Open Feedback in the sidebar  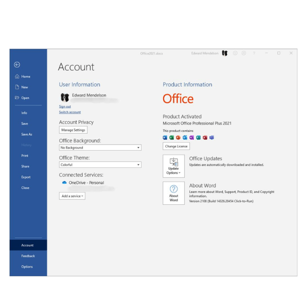(x=28, y=256)
